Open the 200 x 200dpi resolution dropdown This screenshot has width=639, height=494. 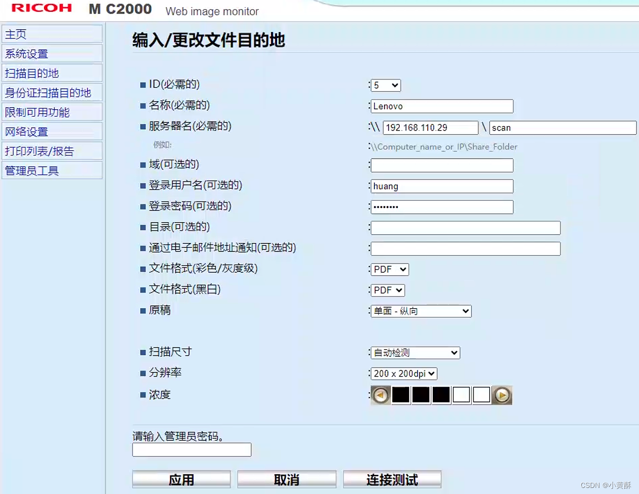404,374
